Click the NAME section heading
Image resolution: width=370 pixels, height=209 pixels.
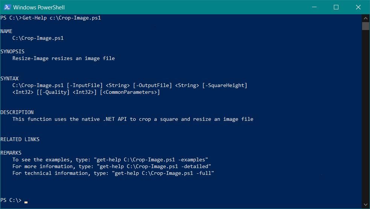(x=6, y=31)
